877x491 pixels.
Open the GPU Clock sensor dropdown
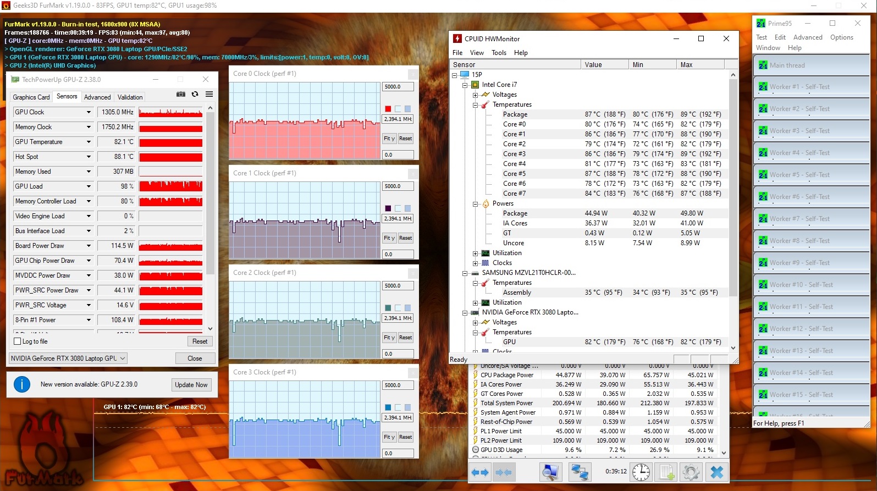89,112
